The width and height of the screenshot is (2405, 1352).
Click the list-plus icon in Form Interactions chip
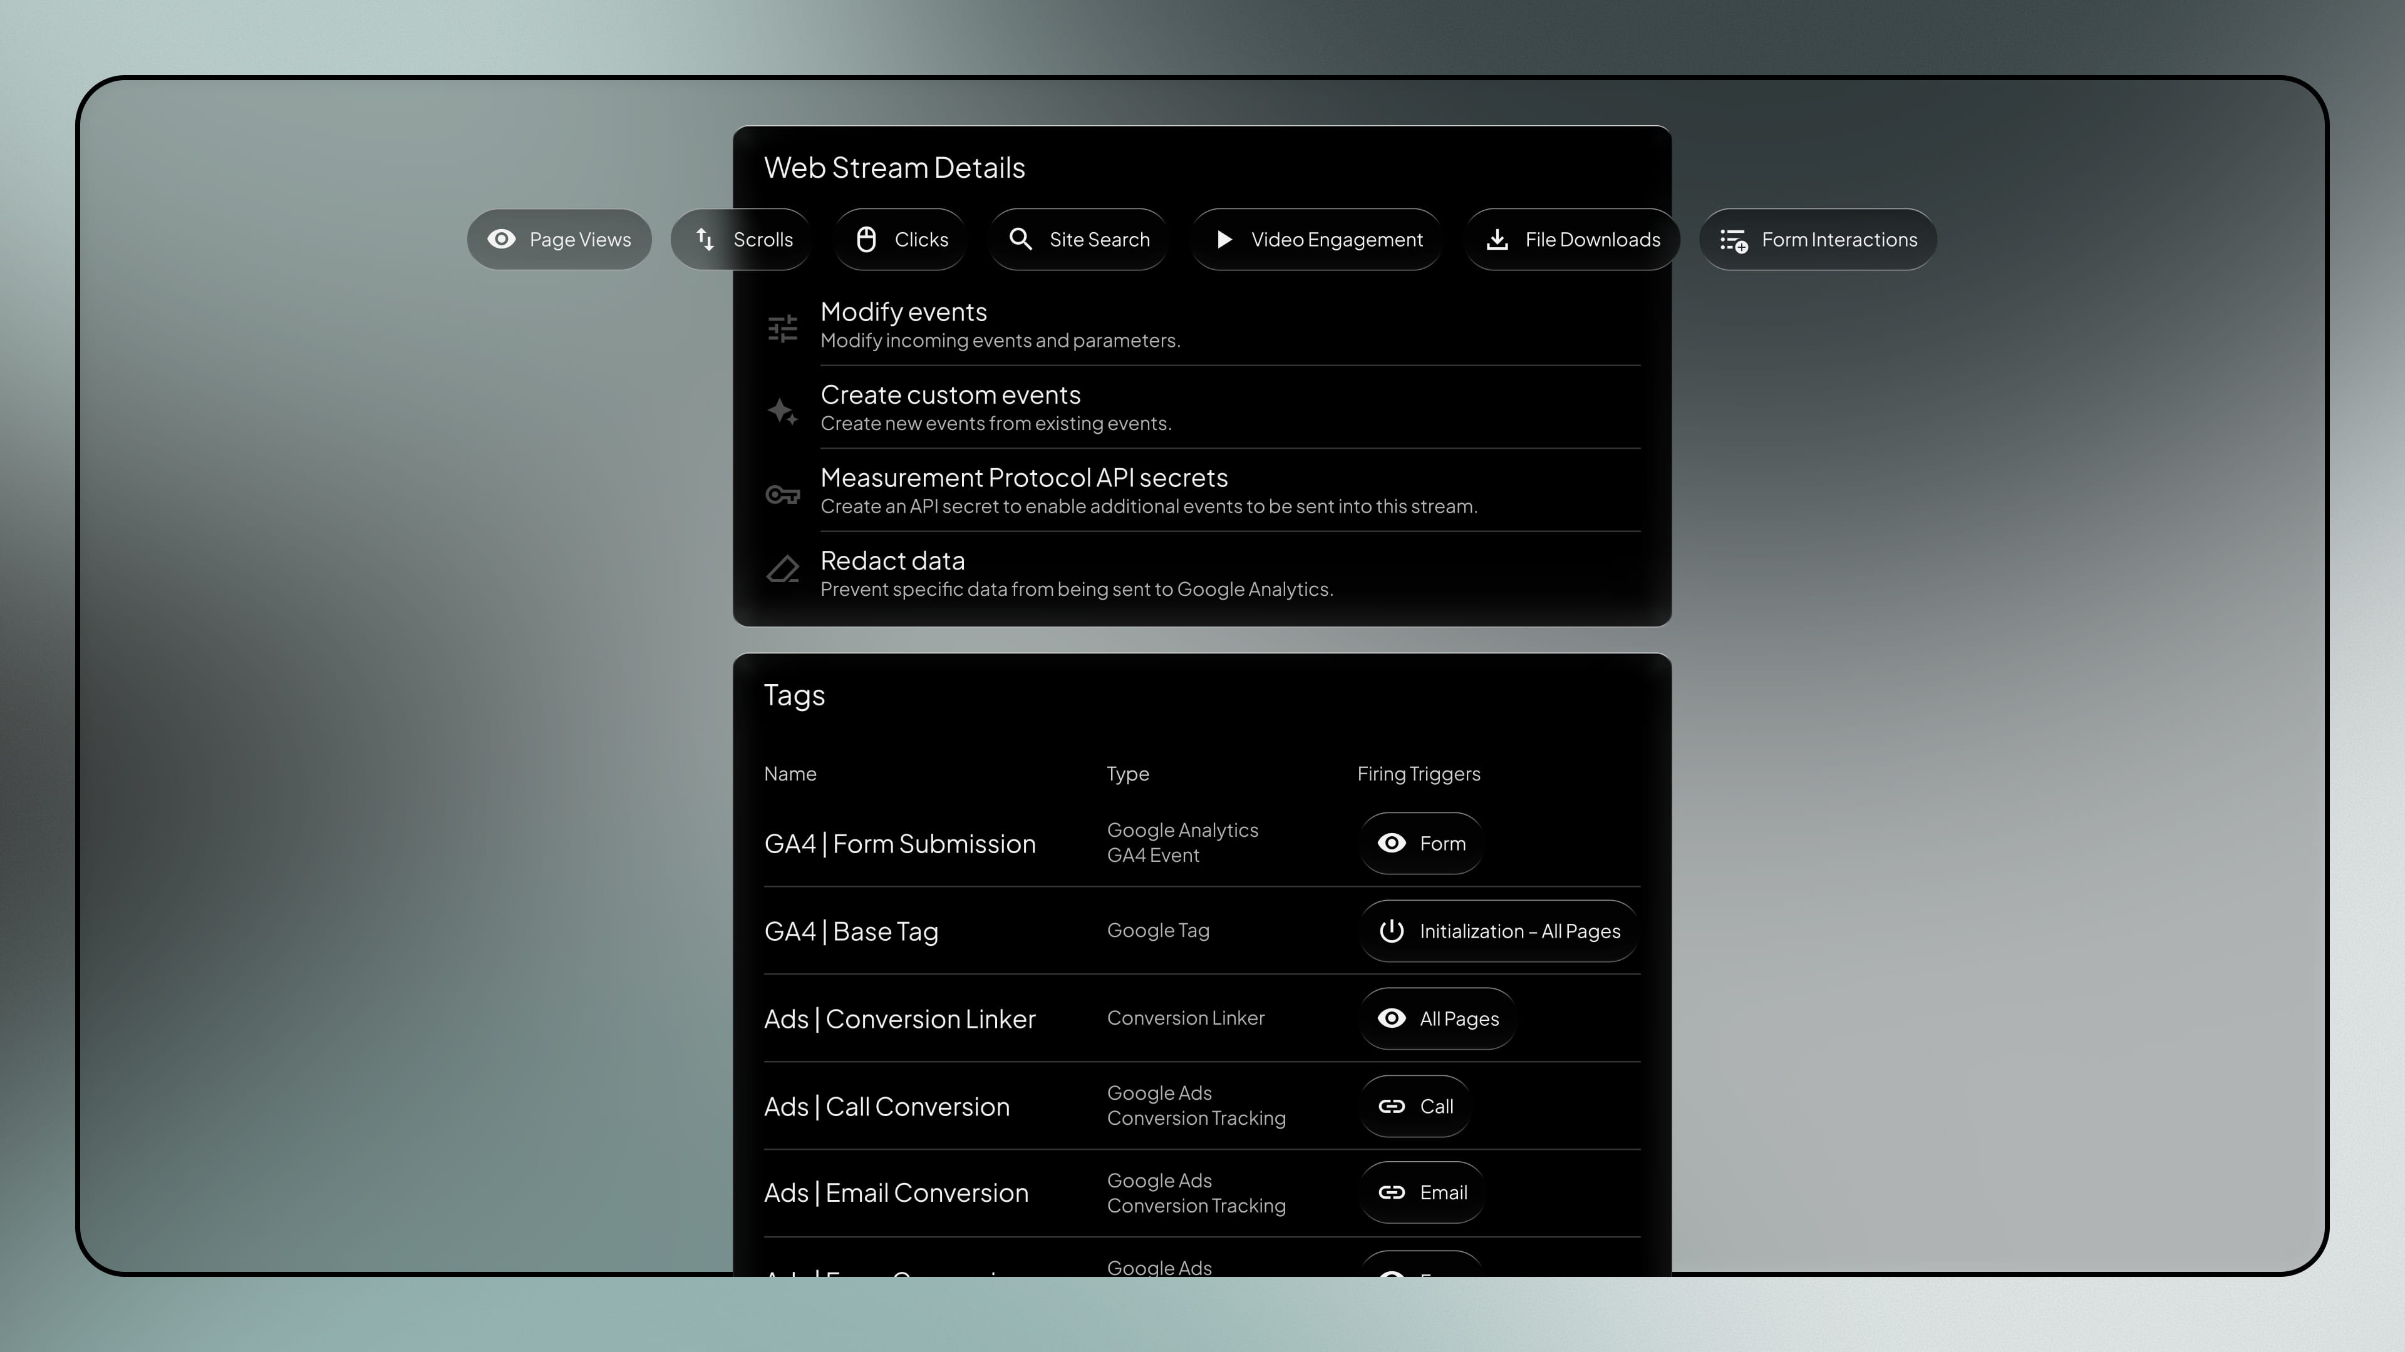point(1734,241)
